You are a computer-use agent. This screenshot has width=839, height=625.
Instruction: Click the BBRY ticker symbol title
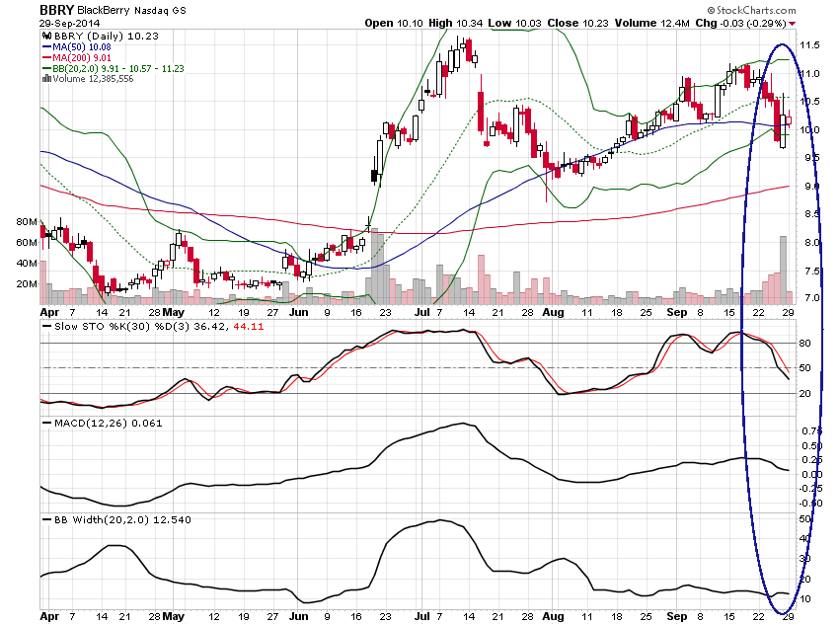point(56,10)
